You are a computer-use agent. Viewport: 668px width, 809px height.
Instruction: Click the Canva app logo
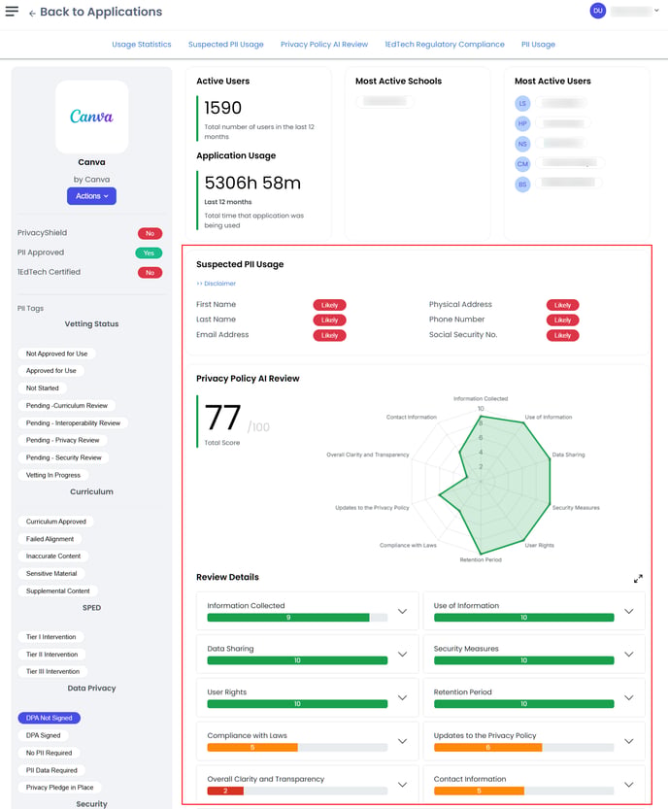(92, 117)
